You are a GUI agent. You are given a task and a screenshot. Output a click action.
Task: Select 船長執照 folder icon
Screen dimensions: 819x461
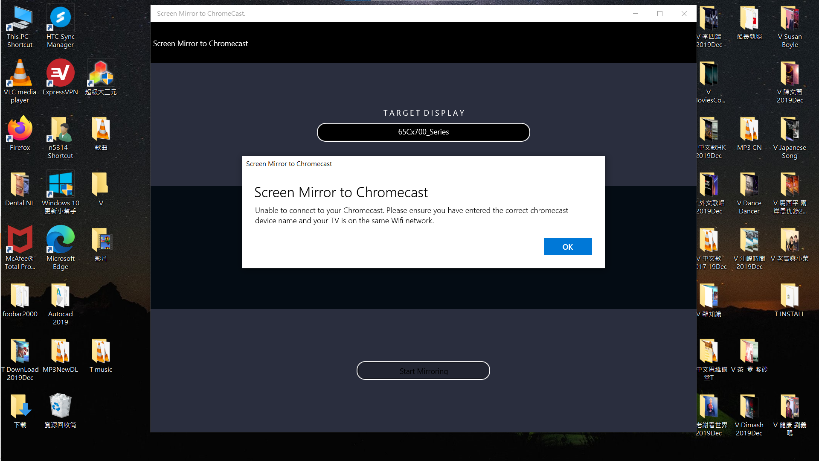coord(749,23)
